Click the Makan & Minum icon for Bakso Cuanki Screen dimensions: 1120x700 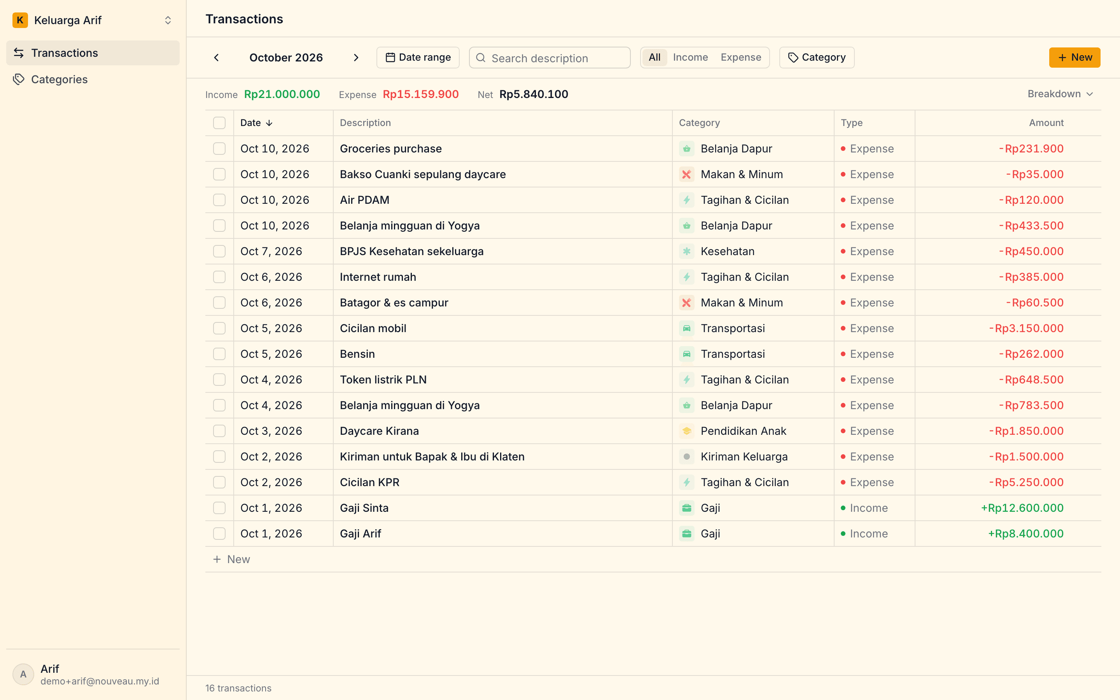686,175
